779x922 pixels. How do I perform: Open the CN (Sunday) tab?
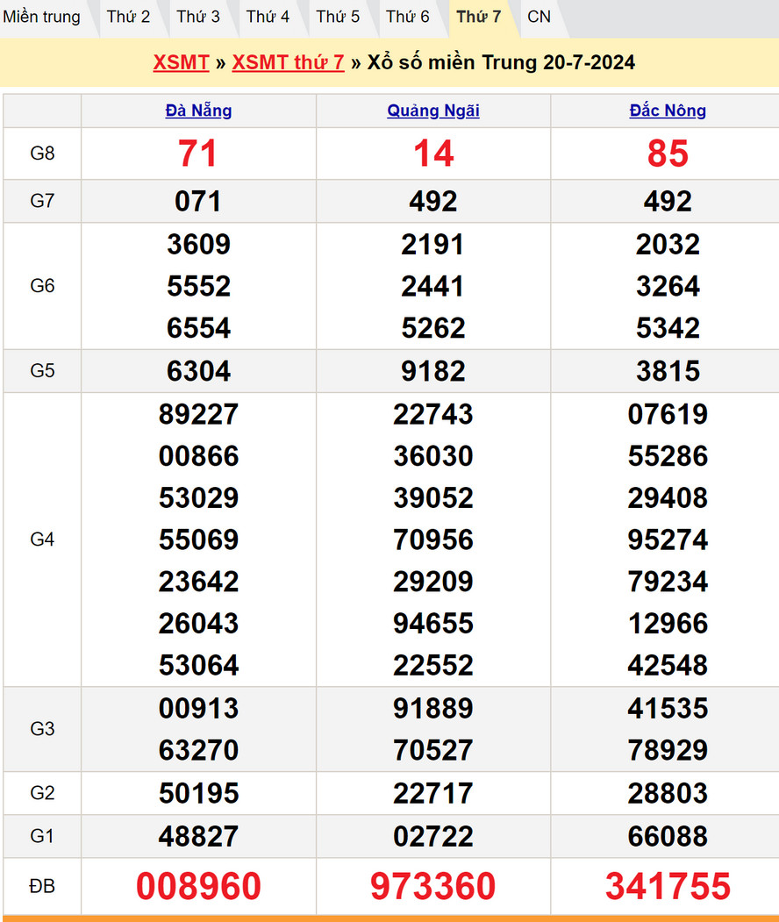coord(540,17)
